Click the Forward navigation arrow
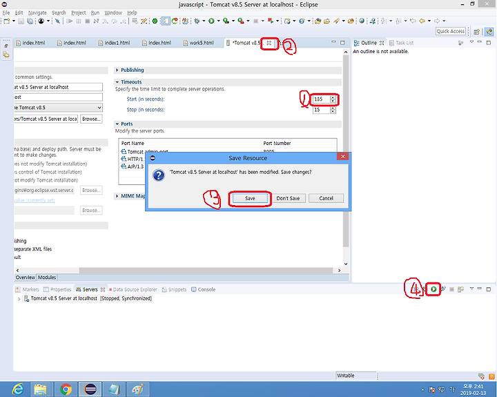The height and width of the screenshot is (397, 497). [437, 21]
